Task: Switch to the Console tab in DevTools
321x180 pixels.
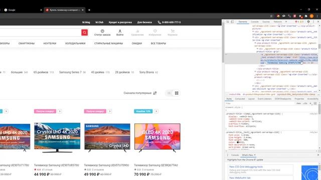Action: click(x=255, y=21)
